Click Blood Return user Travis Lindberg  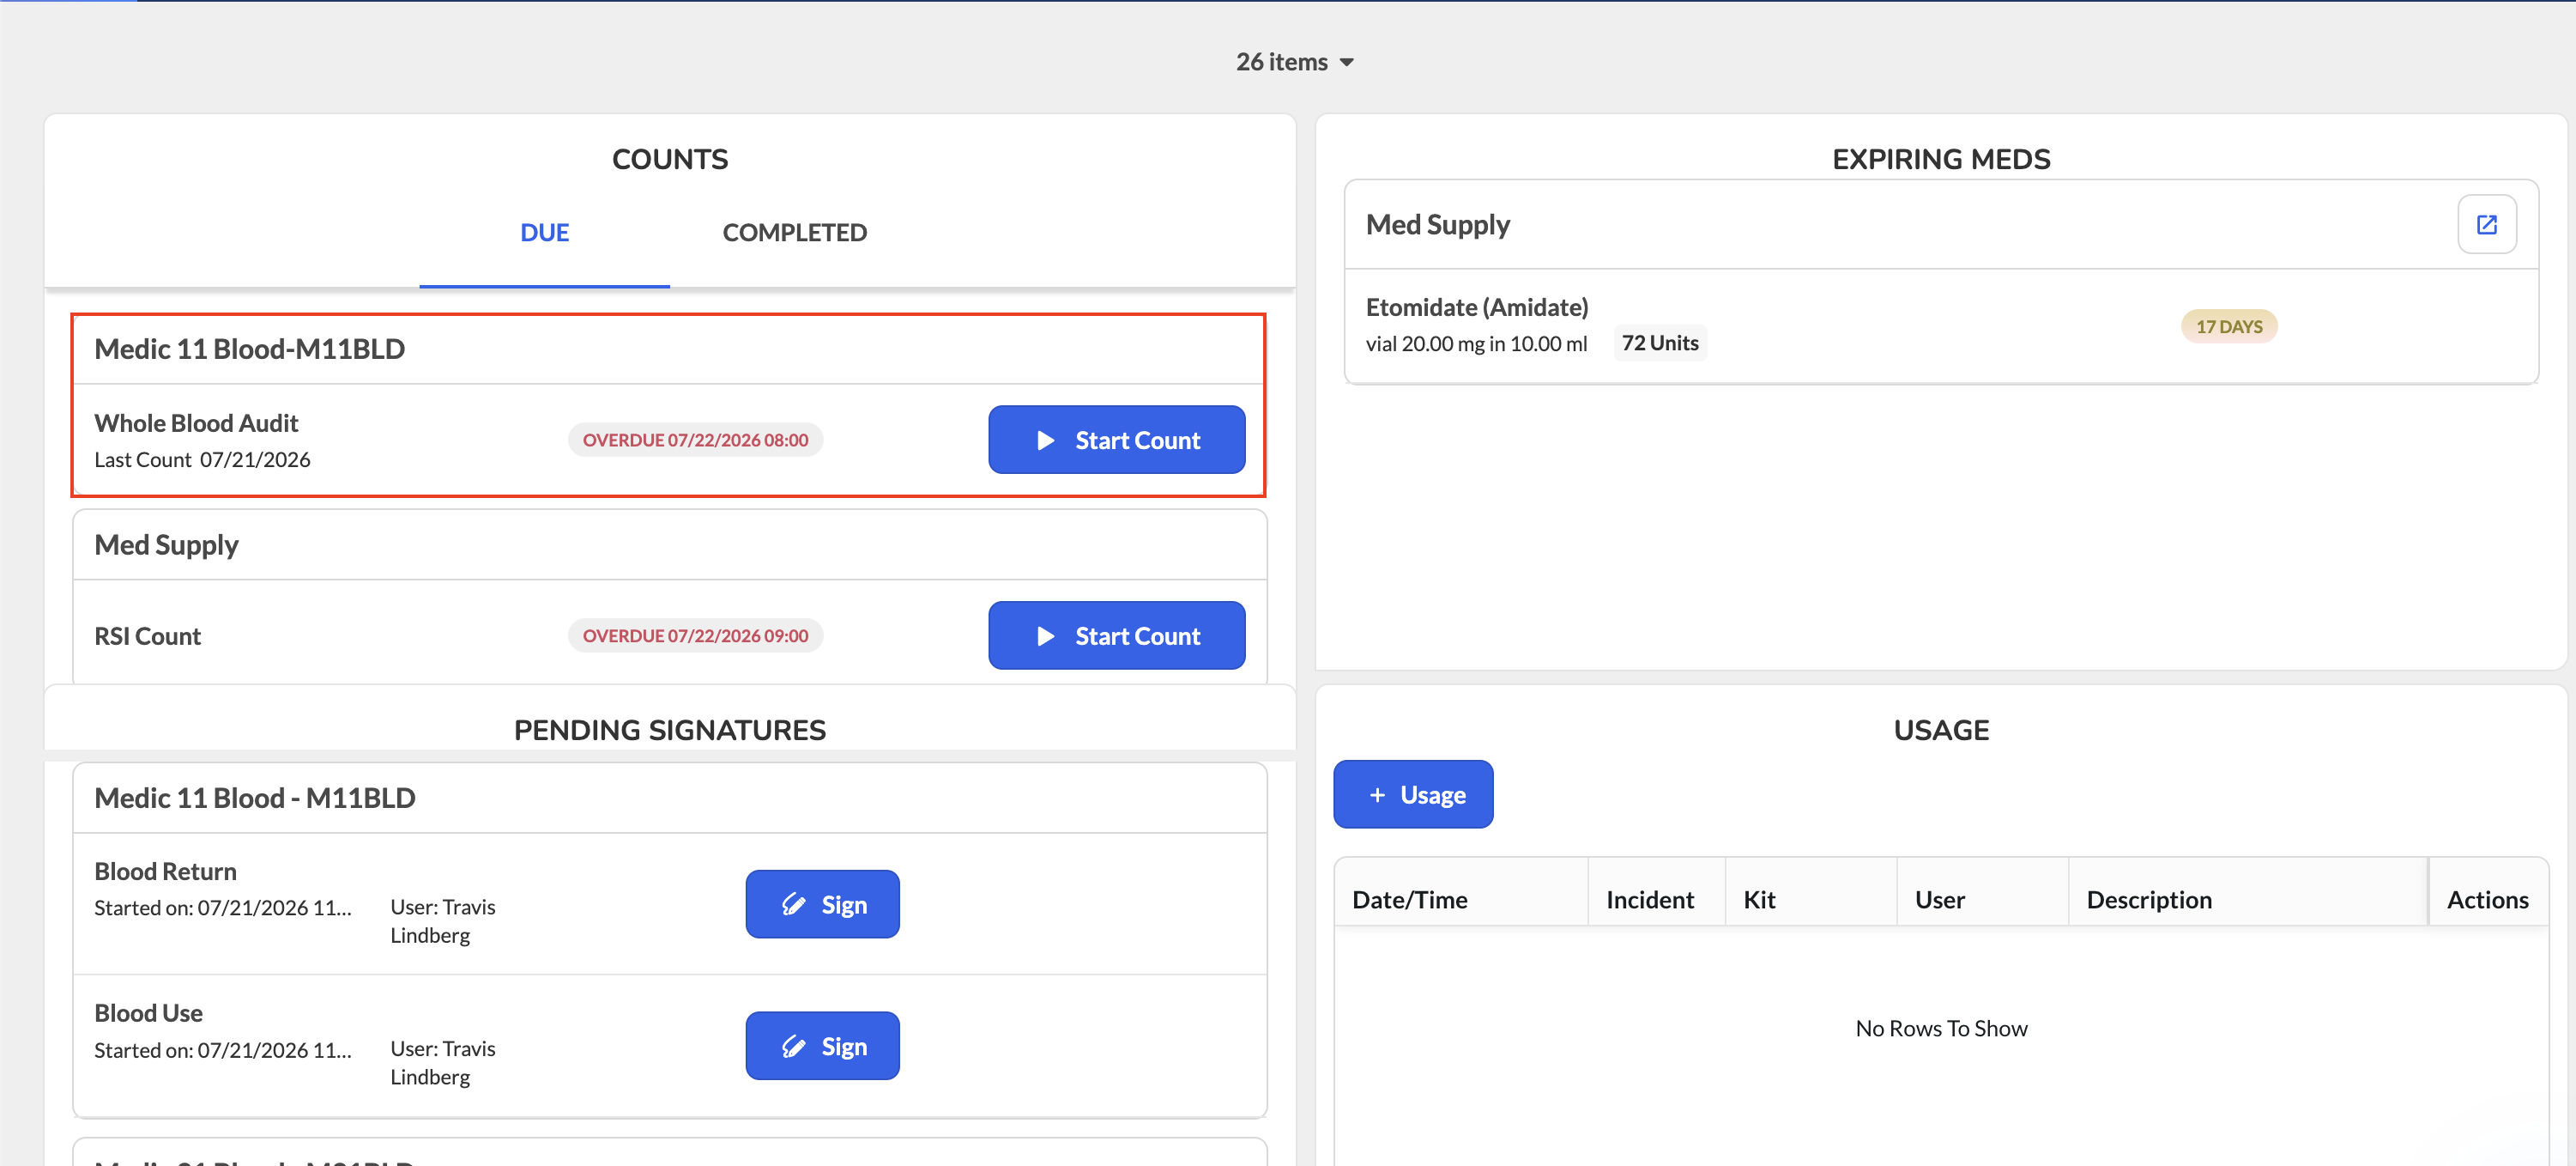(443, 920)
